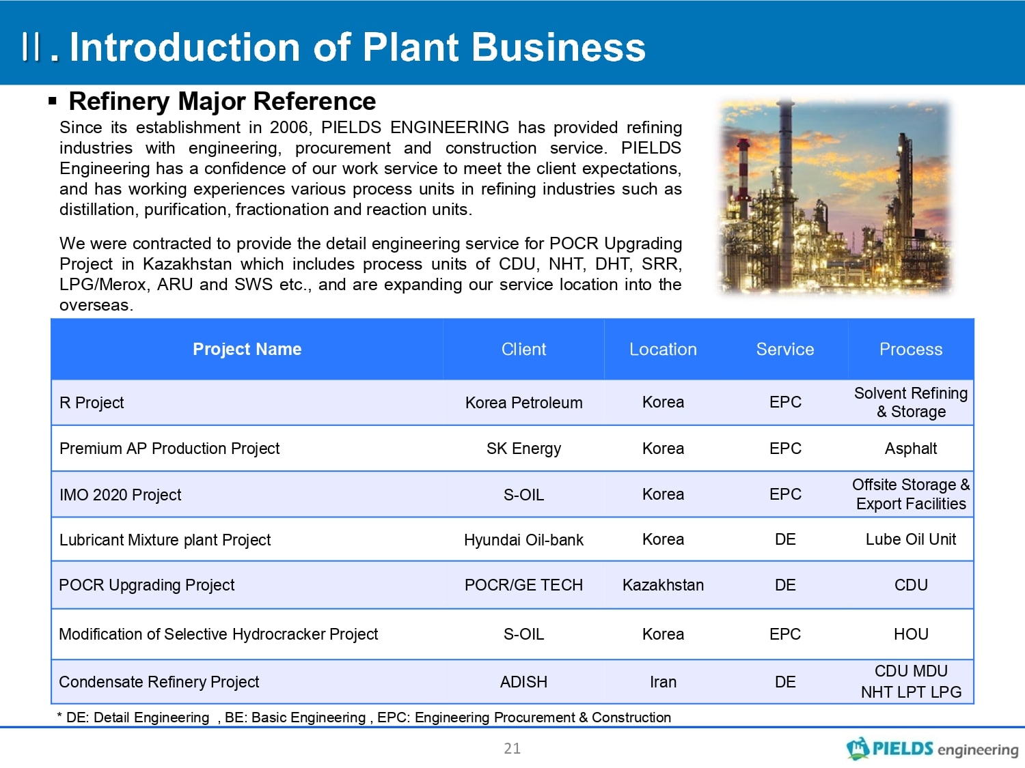Select the Refinery Major Reference heading
The width and height of the screenshot is (1025, 768).
coord(222,101)
